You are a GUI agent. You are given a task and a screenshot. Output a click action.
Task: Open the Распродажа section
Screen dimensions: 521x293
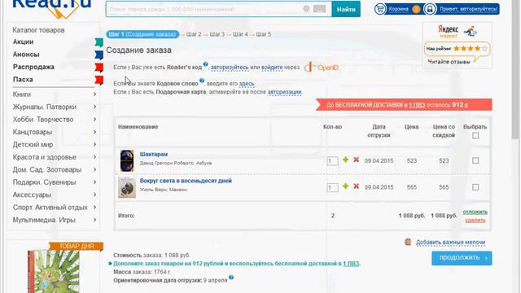coord(33,67)
